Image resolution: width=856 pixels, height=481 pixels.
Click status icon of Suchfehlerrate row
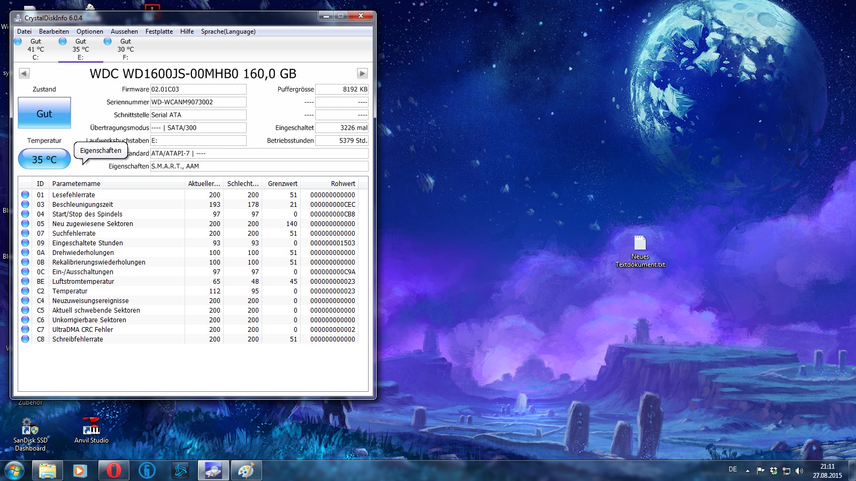[x=25, y=233]
